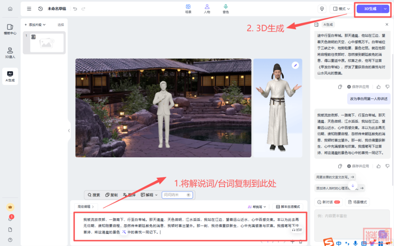
Task: Expand the 添加片段 dropdown
Action: (x=35, y=25)
